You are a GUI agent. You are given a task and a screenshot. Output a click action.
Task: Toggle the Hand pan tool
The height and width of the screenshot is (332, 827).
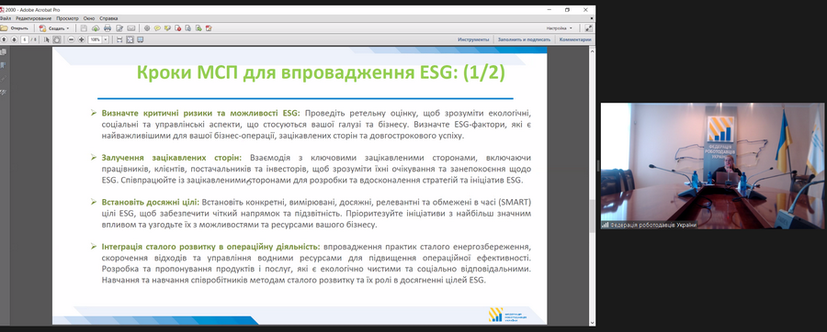click(56, 39)
